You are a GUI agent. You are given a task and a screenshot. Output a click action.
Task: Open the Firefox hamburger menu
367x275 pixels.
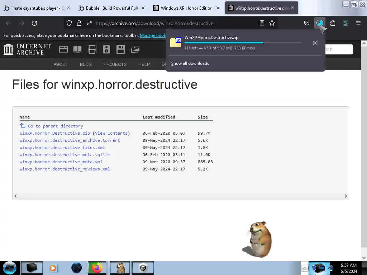pyautogui.click(x=358, y=23)
